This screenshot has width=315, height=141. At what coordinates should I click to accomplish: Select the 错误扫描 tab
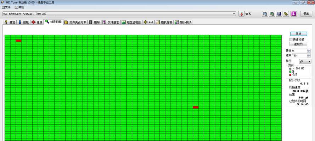pos(54,22)
